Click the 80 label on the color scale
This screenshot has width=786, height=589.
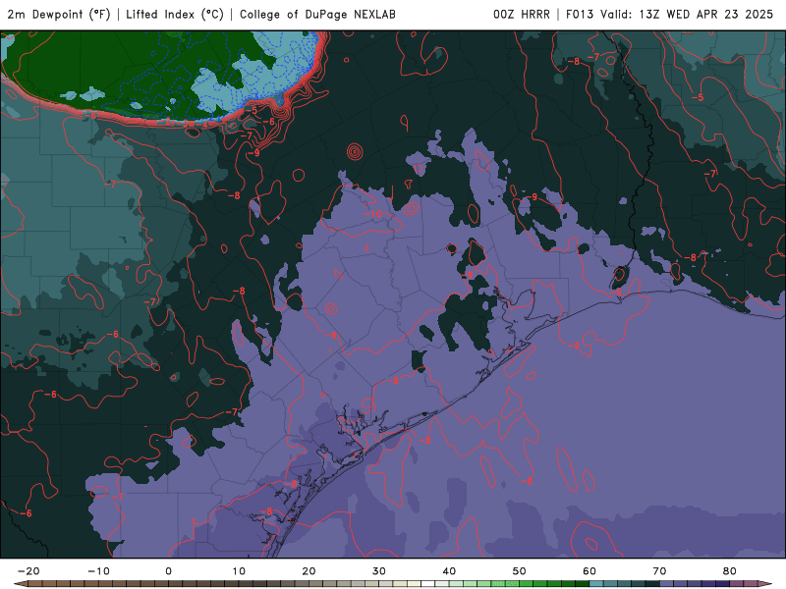[730, 571]
